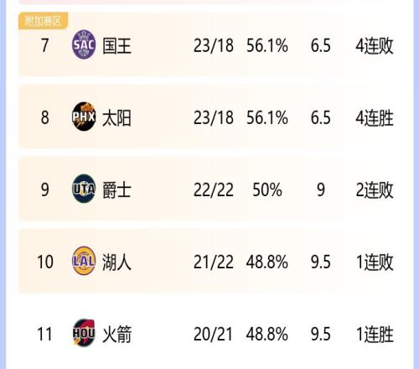Image resolution: width=419 pixels, height=369 pixels.
Task: Click the Suns 4连胜 winning streak text
Action: 375,117
